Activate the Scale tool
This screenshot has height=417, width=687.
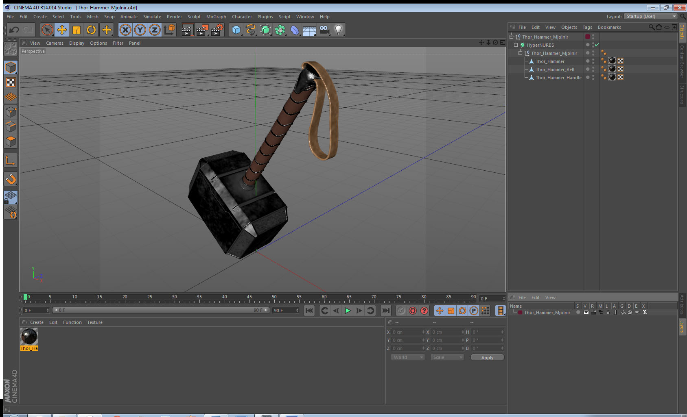[77, 30]
